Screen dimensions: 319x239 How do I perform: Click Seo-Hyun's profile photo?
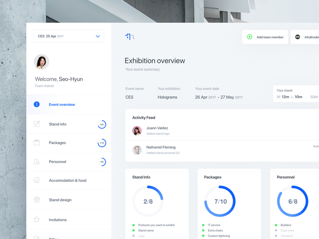pyautogui.click(x=41, y=62)
